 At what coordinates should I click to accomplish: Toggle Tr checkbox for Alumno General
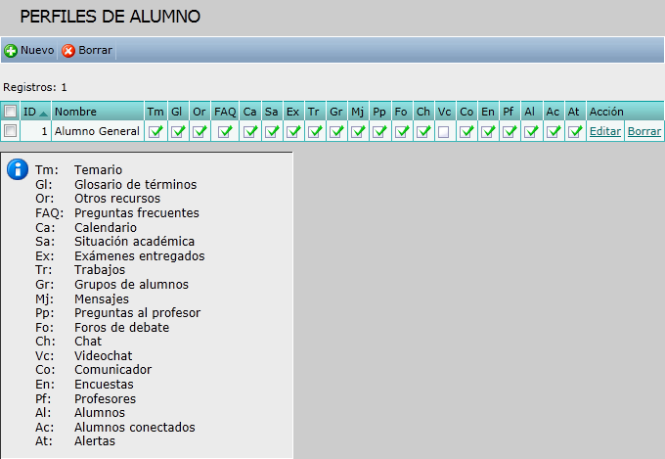(315, 131)
